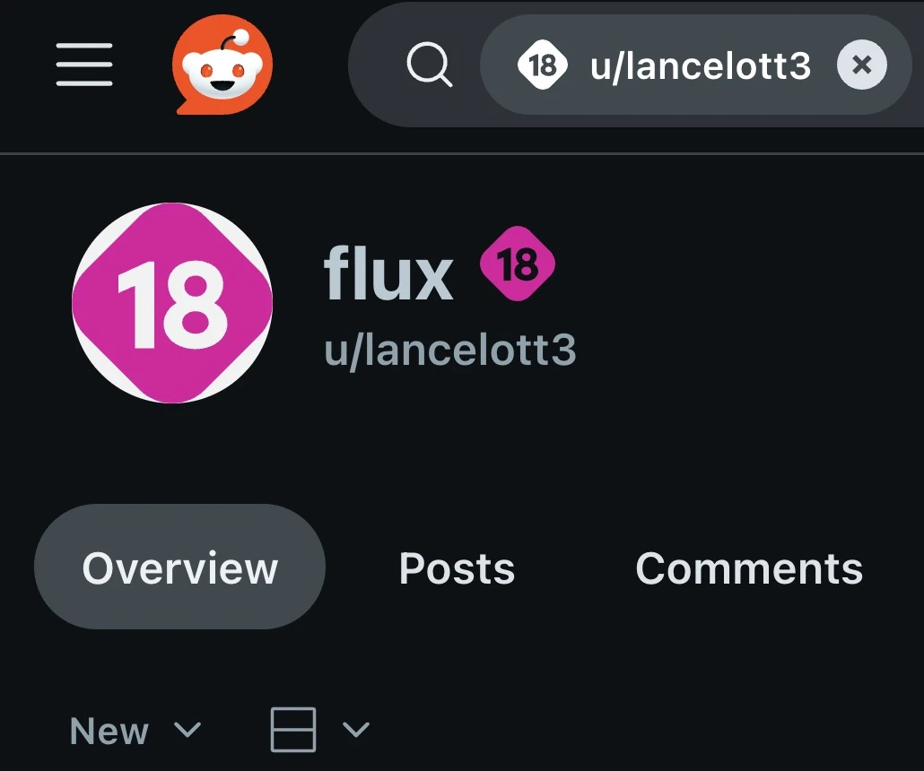This screenshot has height=771, width=924.
Task: Click the chevron beside New
Action: pyautogui.click(x=186, y=732)
